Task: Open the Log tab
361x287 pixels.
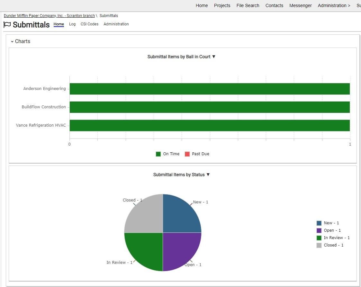Action: point(72,24)
